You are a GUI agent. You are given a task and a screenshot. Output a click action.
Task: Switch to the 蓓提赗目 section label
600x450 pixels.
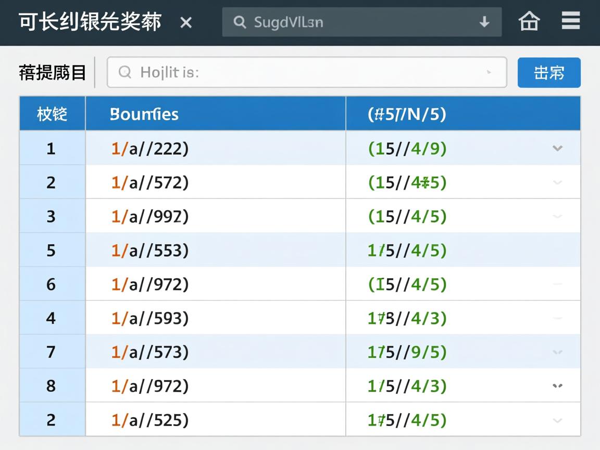(51, 73)
